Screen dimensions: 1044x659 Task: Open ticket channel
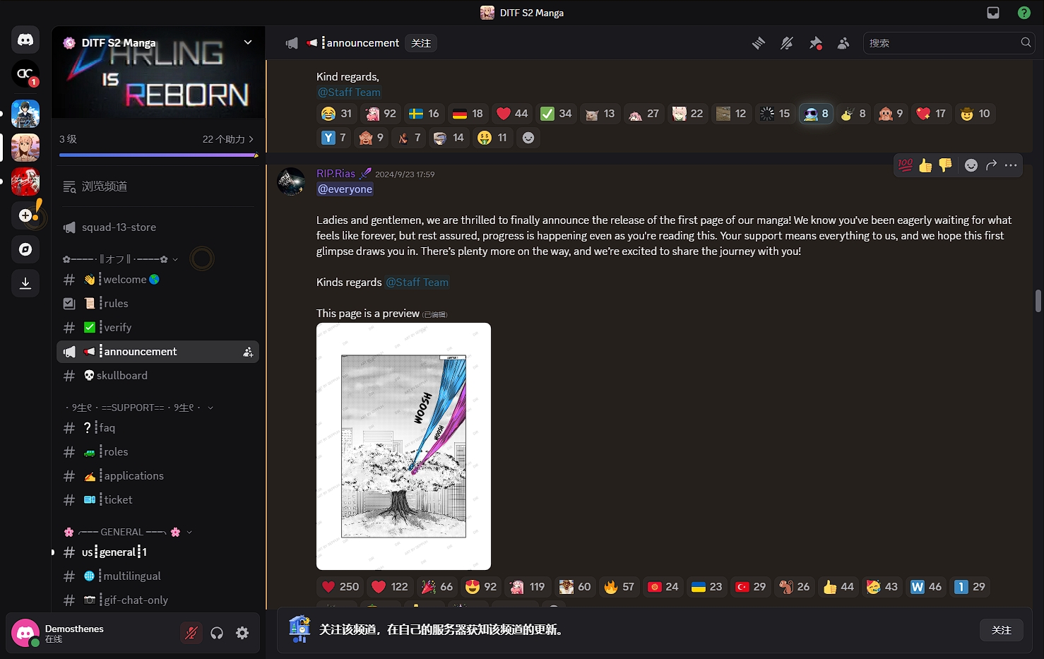point(158,500)
